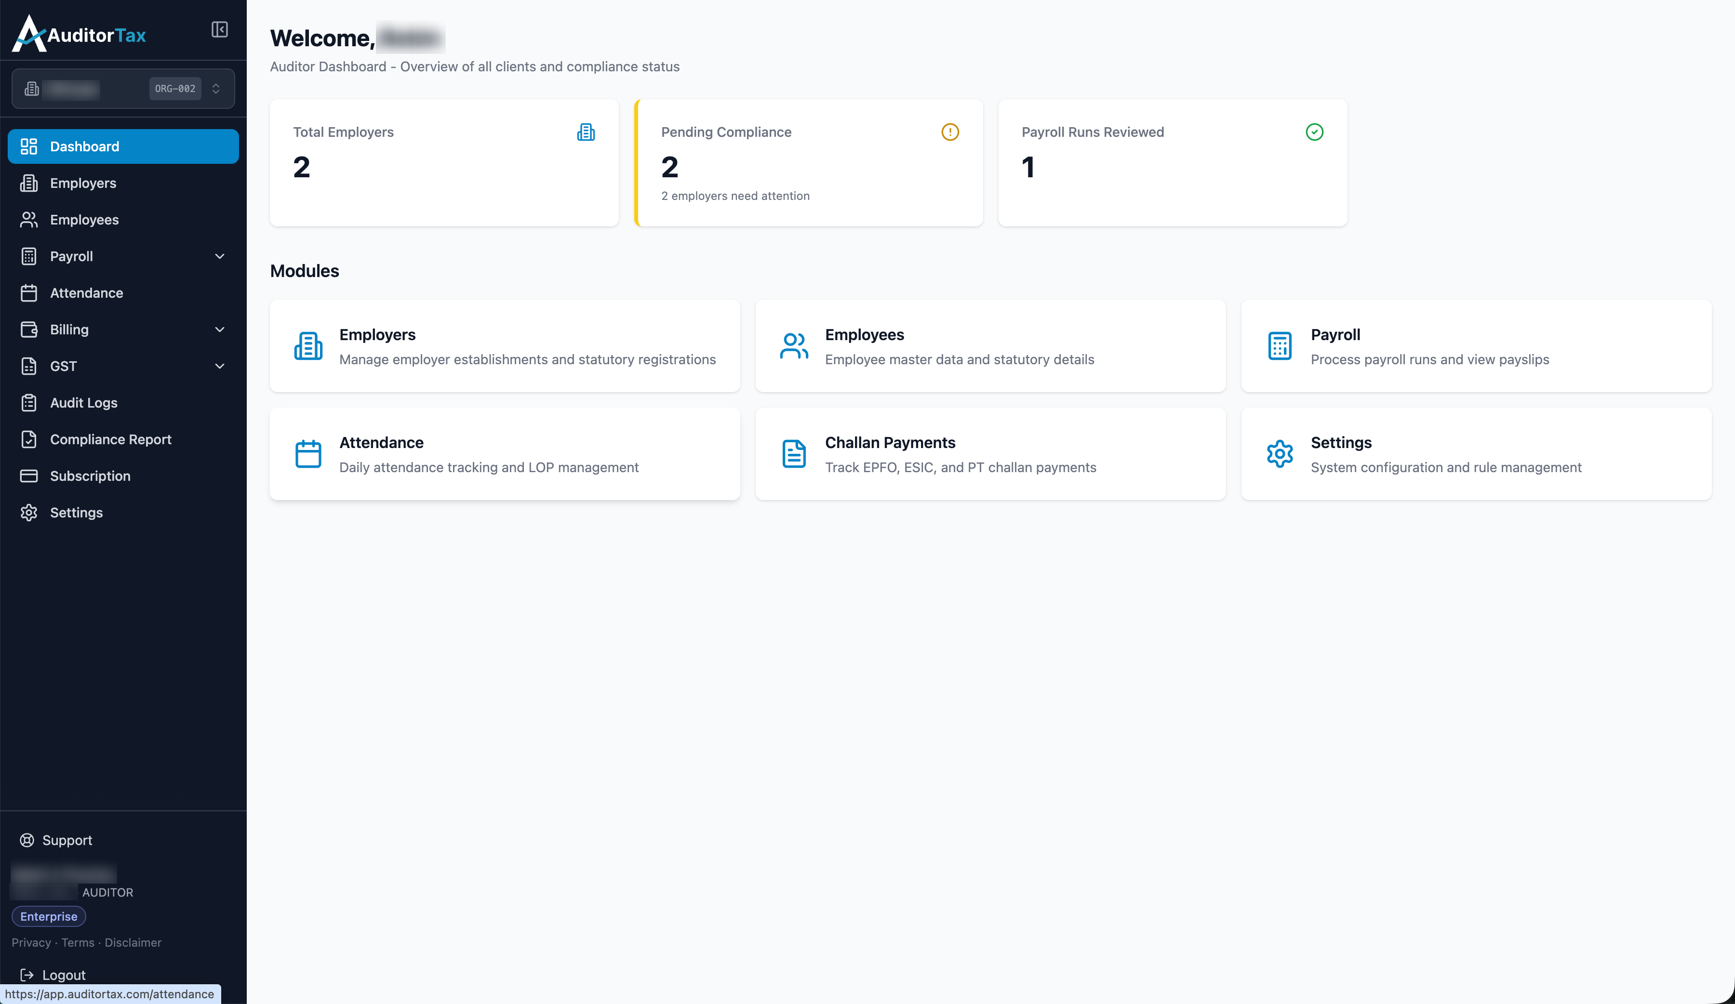Click the Payroll Runs Reviewed checkmark icon
This screenshot has width=1735, height=1004.
coord(1314,132)
